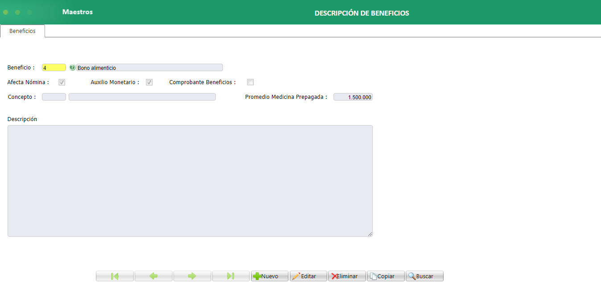The image size is (601, 288).
Task: Click the pencil icon on Editar
Action: pos(296,276)
